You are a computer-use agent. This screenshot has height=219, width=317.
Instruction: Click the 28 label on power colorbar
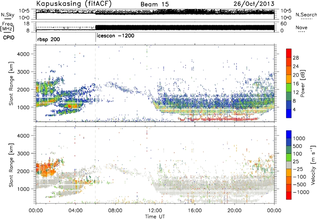point(296,58)
